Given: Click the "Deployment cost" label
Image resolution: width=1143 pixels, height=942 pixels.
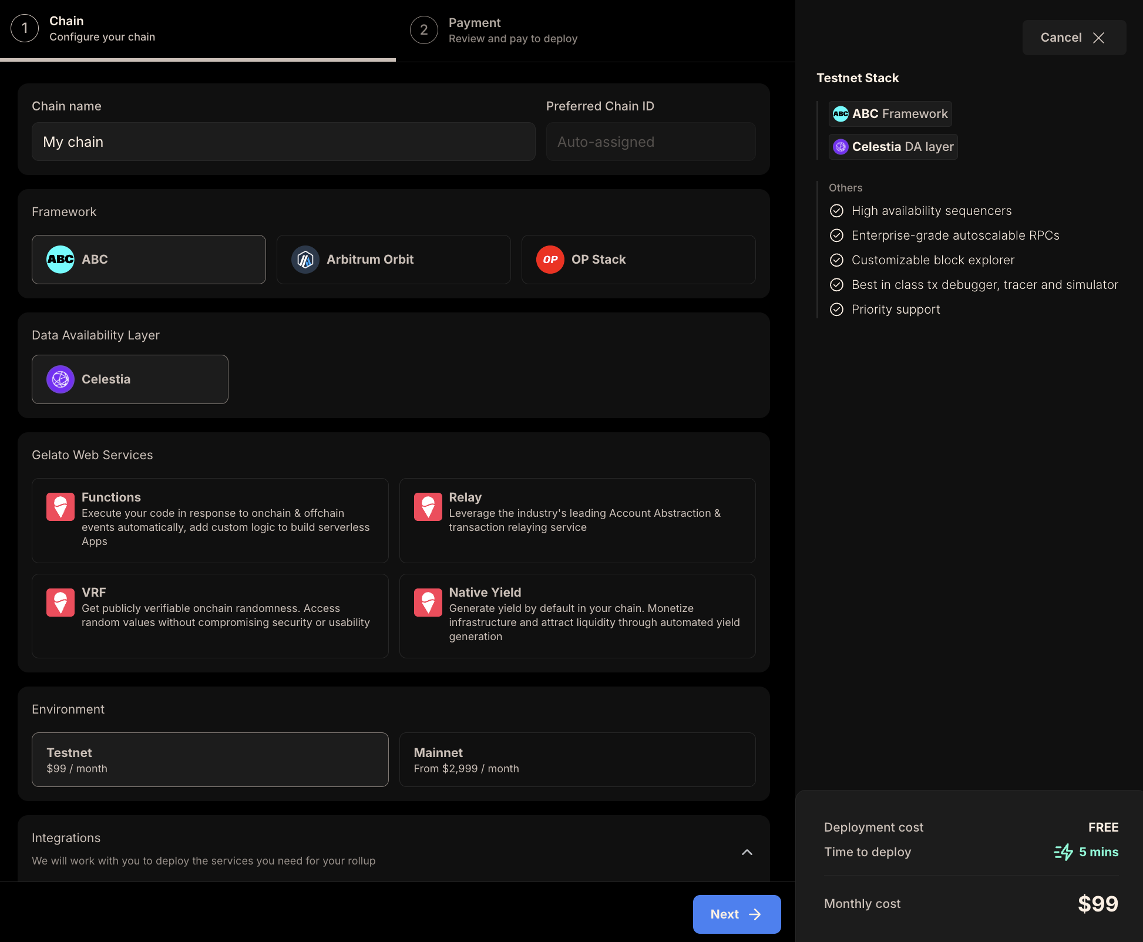Looking at the screenshot, I should (874, 827).
